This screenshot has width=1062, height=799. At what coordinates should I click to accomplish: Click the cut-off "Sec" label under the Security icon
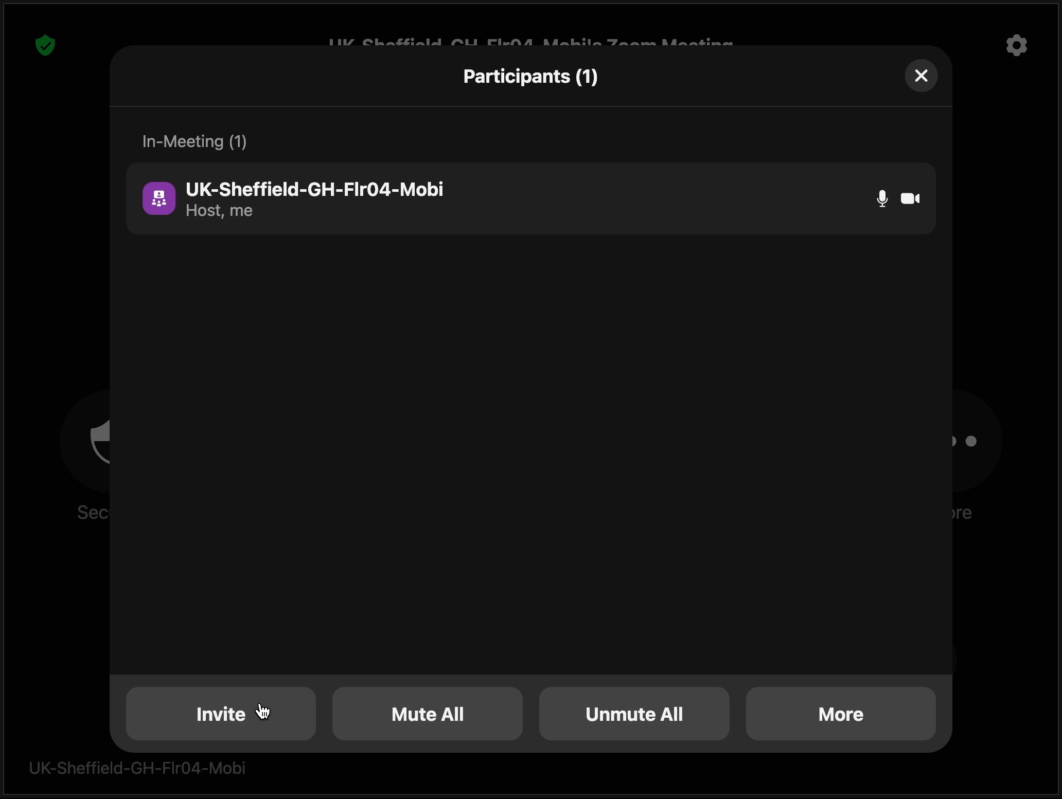point(93,513)
